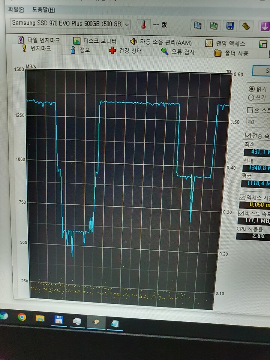The image size is (270, 360).
Task: Open File Explorer from the taskbar
Action: 40,318
